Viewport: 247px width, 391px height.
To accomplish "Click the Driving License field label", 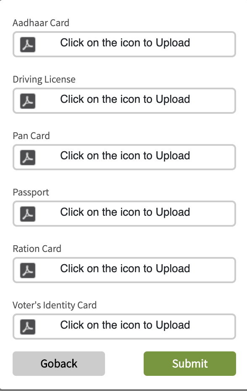I will pos(44,80).
